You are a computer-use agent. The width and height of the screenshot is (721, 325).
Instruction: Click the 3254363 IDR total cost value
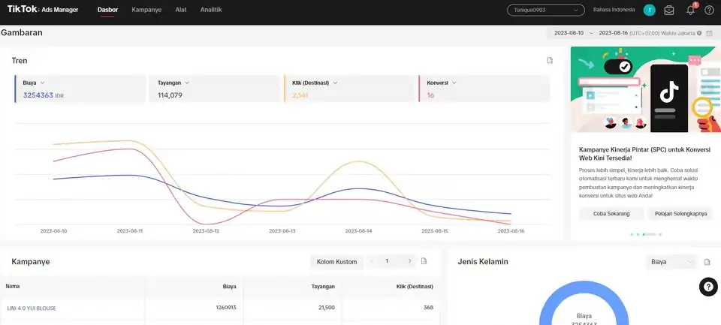tap(44, 95)
